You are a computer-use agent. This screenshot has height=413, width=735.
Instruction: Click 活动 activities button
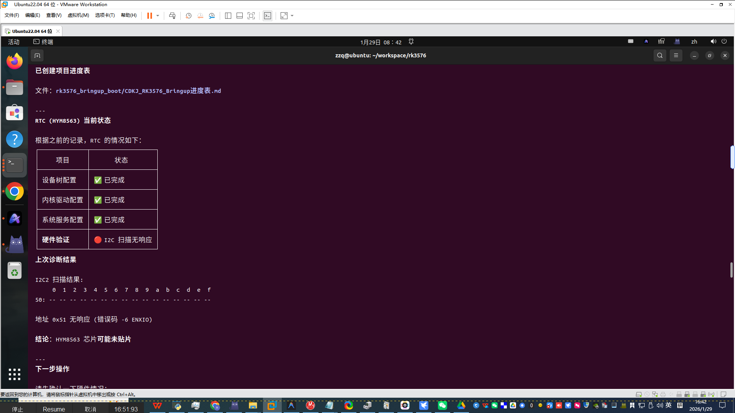14,42
